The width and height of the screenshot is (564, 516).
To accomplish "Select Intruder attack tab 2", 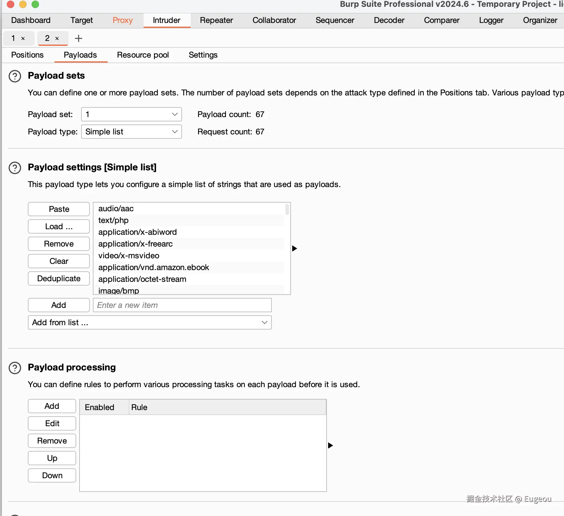I will point(47,38).
